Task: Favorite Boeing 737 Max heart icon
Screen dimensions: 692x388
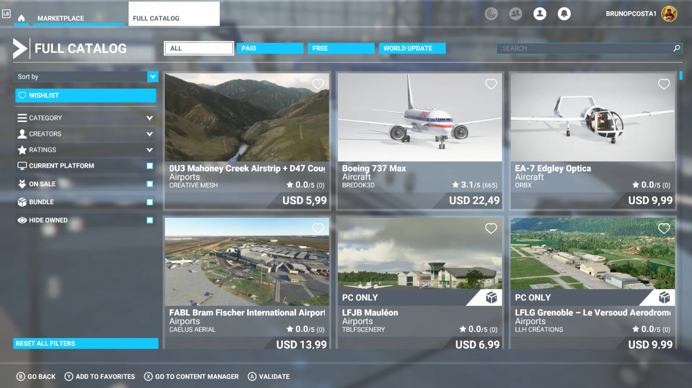Action: coord(491,84)
